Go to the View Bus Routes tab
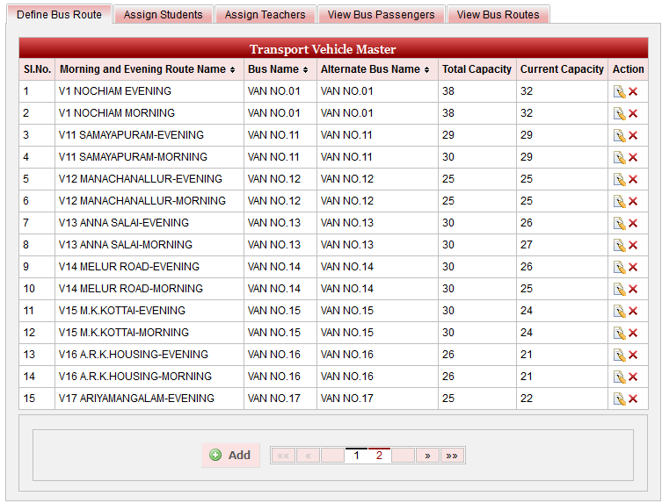The width and height of the screenshot is (662, 503). coord(498,15)
